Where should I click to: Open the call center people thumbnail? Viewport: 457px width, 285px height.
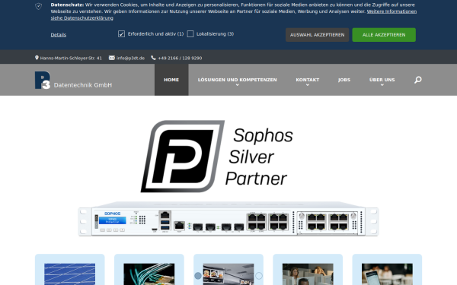click(308, 274)
